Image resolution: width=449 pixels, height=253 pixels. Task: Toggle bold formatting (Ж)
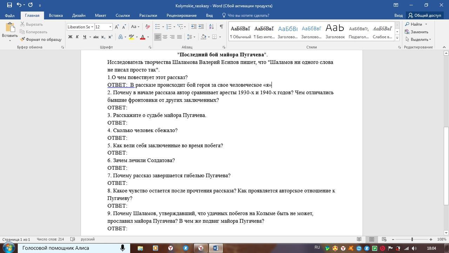point(70,37)
